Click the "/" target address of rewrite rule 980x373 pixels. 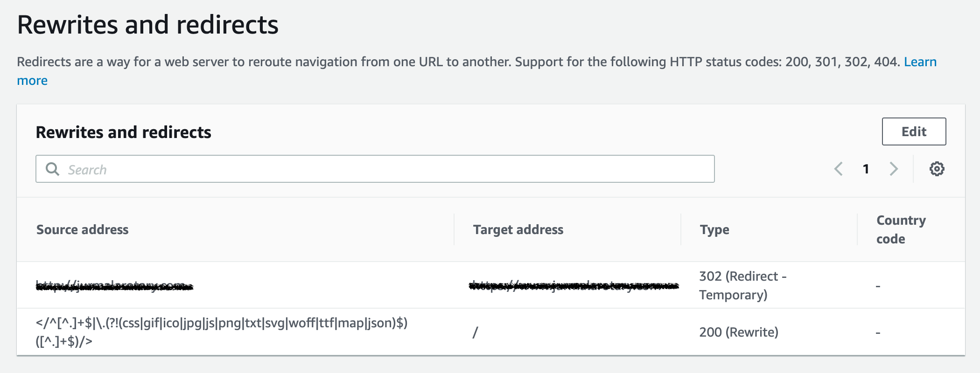coord(475,332)
